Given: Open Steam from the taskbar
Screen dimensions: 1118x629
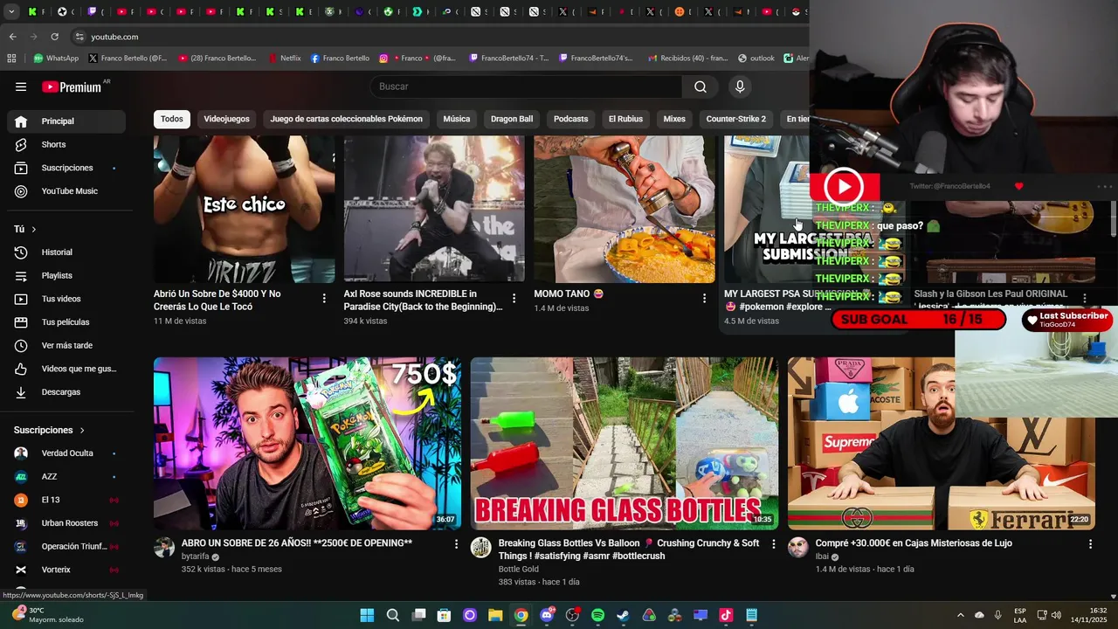Looking at the screenshot, I should pyautogui.click(x=623, y=615).
